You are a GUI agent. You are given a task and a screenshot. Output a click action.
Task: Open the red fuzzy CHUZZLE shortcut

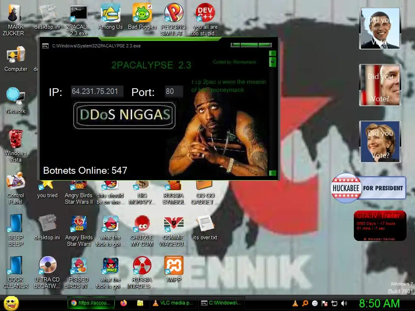(142, 231)
